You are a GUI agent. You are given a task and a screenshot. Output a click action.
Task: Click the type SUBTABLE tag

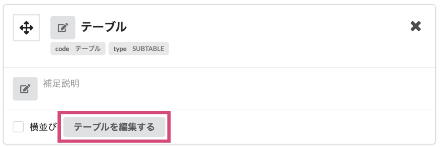tap(139, 48)
